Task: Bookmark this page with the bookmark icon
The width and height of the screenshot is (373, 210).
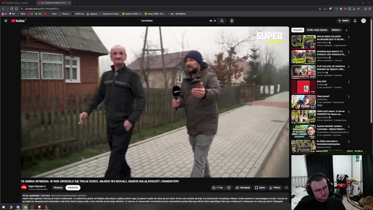Action: pyautogui.click(x=16, y=9)
